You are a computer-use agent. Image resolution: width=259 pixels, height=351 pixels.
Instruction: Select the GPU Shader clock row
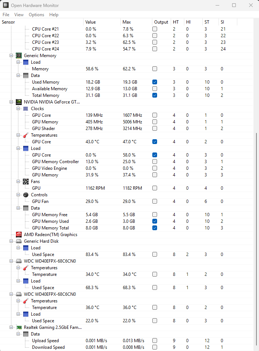click(127, 129)
